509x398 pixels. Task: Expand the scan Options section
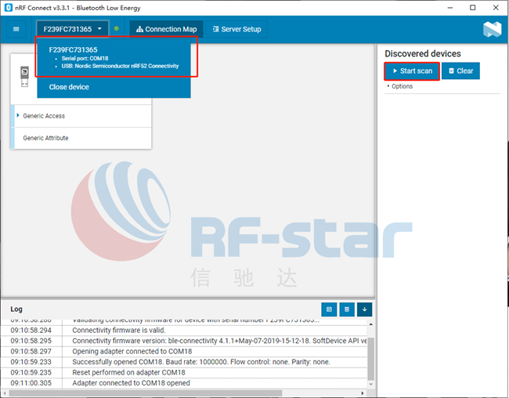click(399, 86)
